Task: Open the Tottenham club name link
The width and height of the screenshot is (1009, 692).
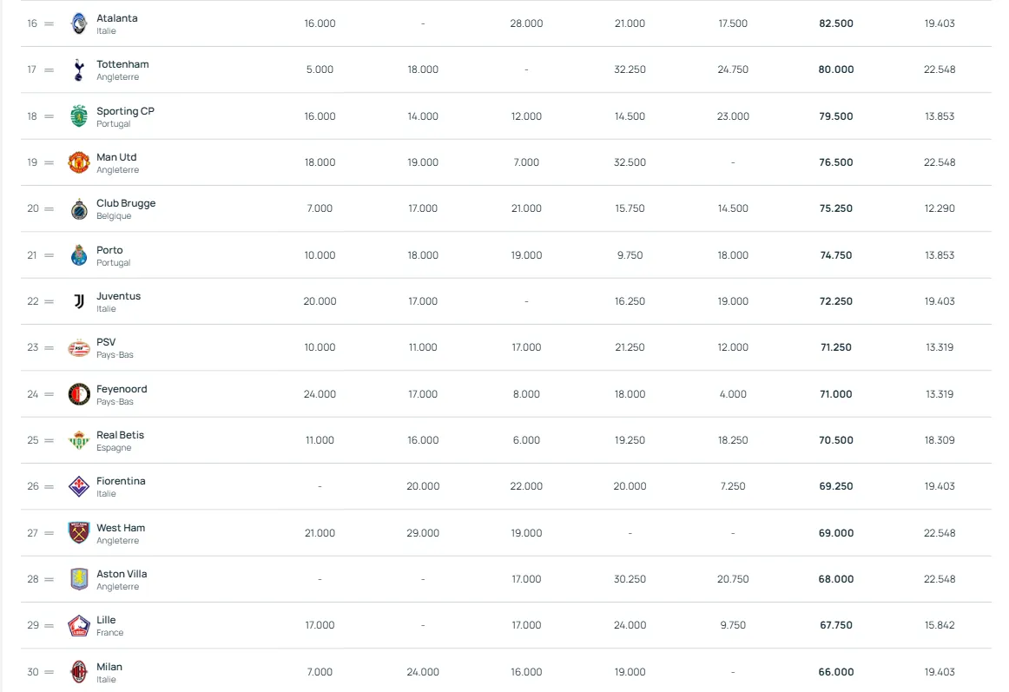Action: point(122,64)
